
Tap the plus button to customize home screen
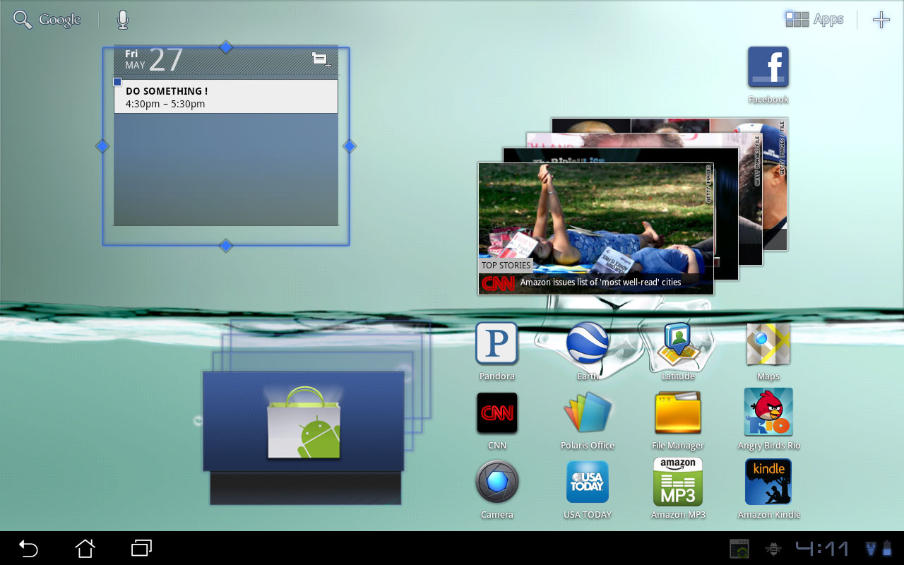[x=881, y=20]
